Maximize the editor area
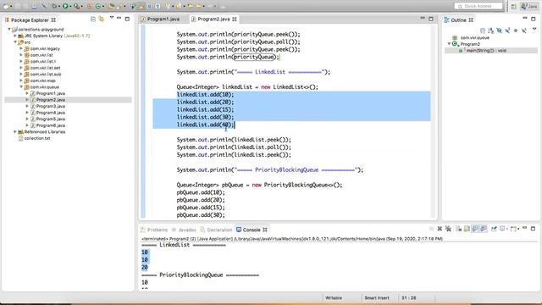 click(431, 19)
